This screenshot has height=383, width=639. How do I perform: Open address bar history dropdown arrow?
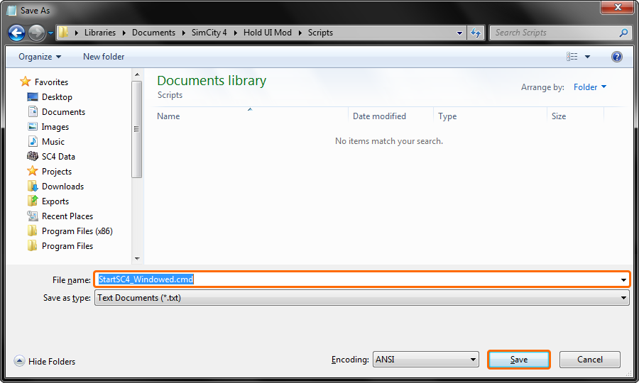click(459, 33)
